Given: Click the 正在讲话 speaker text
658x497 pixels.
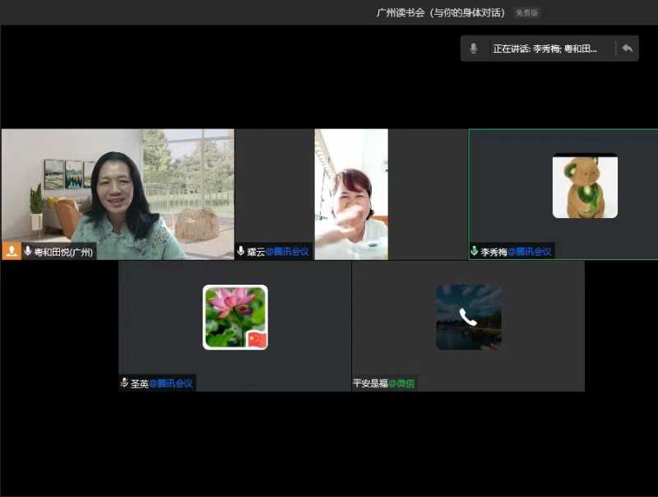Looking at the screenshot, I should point(544,49).
